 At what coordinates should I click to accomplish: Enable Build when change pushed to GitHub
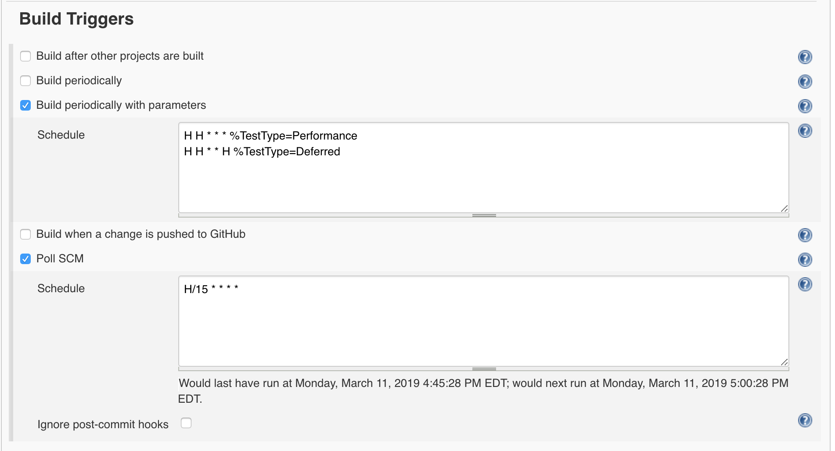pyautogui.click(x=25, y=234)
